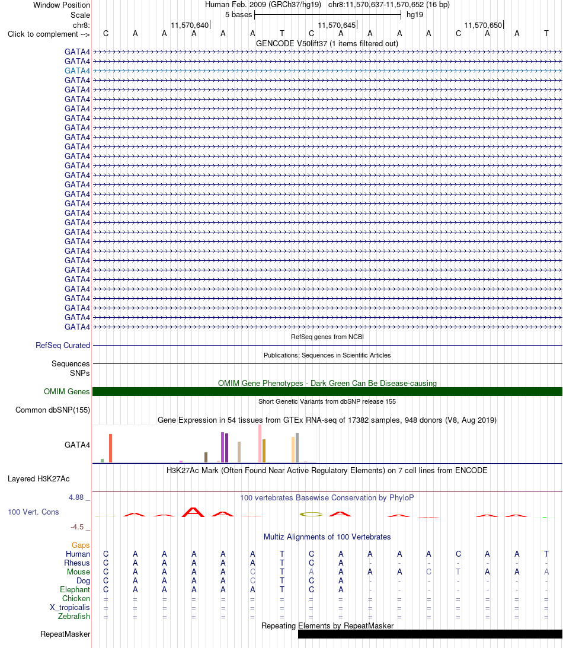Screen dimensions: 563x648
Task: Click the RepeatMasker track label
Action: click(65, 634)
